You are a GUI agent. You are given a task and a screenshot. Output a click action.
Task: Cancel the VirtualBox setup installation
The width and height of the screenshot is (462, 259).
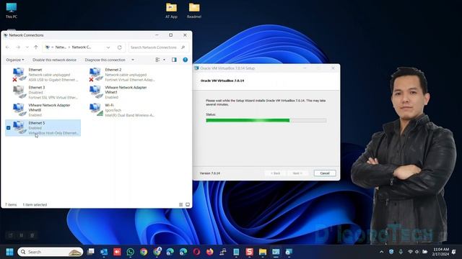[325, 173]
